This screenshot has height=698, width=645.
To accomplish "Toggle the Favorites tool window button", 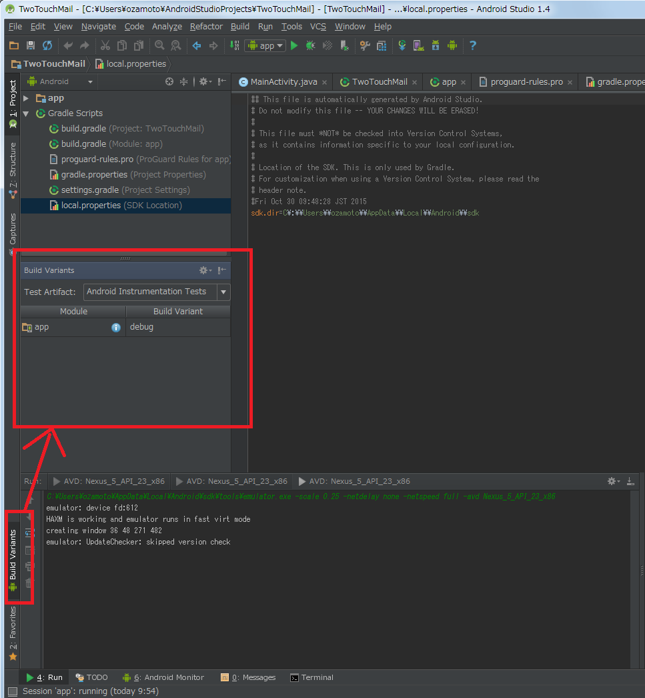I will coord(13,633).
